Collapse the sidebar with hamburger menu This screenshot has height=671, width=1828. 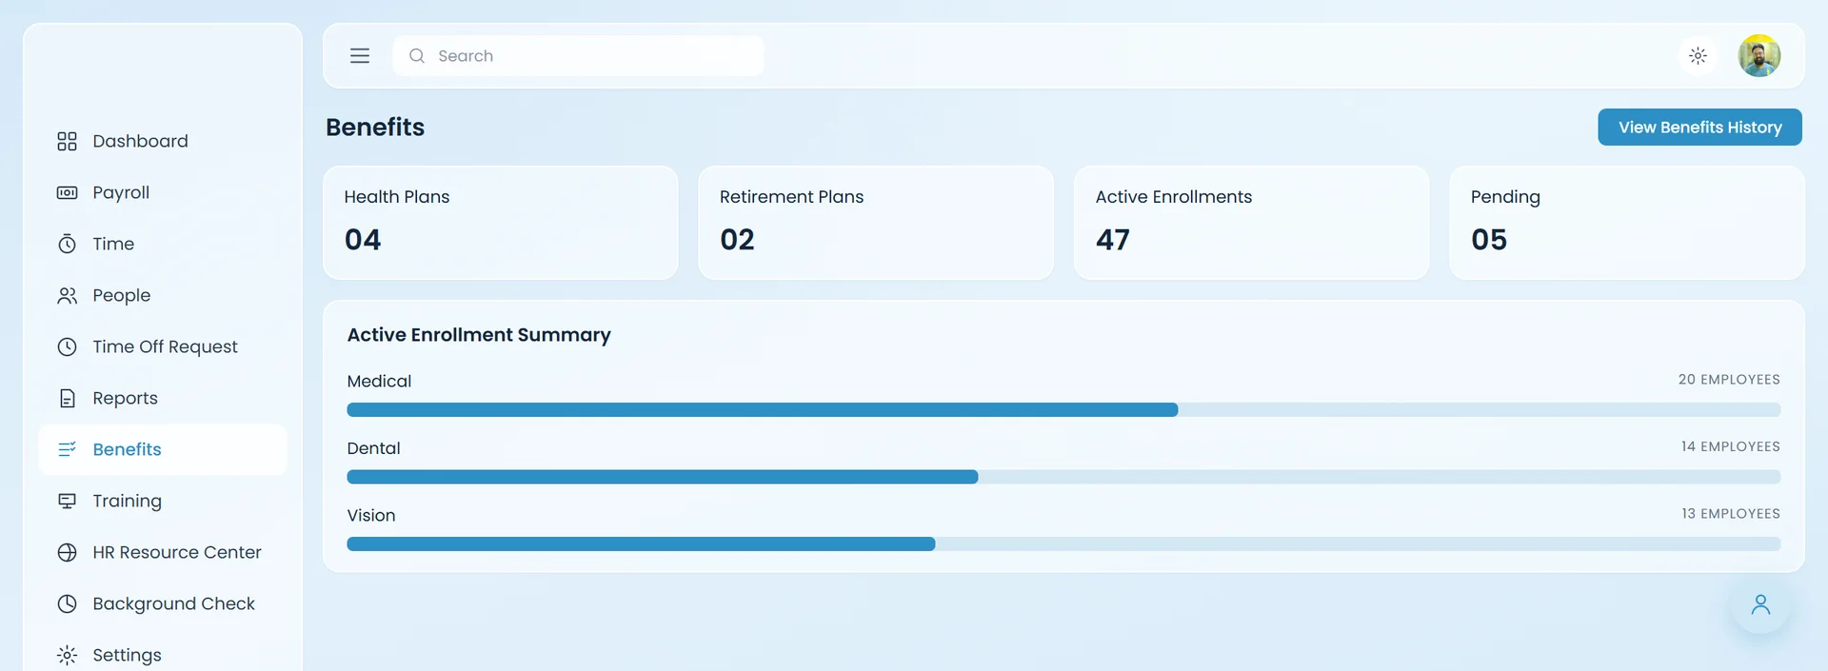pos(360,56)
